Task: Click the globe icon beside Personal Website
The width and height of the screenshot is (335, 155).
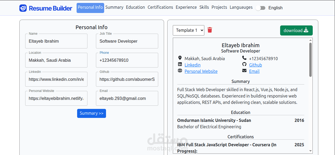Action: pyautogui.click(x=180, y=70)
